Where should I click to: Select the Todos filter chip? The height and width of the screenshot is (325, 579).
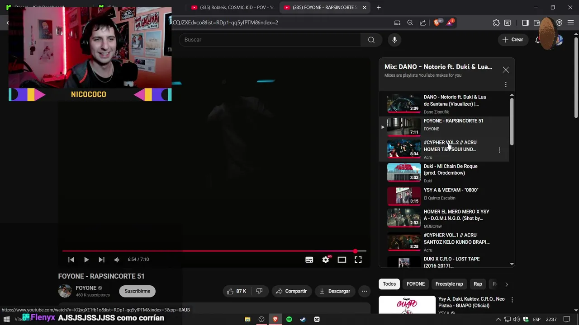(x=389, y=284)
